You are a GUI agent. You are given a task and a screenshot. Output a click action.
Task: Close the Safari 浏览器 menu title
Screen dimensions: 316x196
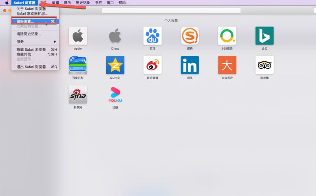(x=24, y=3)
